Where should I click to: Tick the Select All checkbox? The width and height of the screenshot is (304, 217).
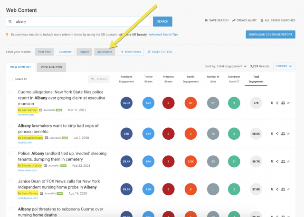(x=10, y=79)
